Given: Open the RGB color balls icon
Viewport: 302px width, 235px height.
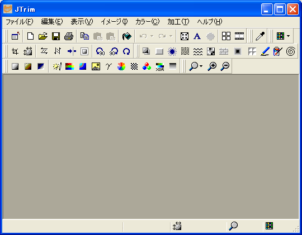Looking at the screenshot, I should coord(147,66).
